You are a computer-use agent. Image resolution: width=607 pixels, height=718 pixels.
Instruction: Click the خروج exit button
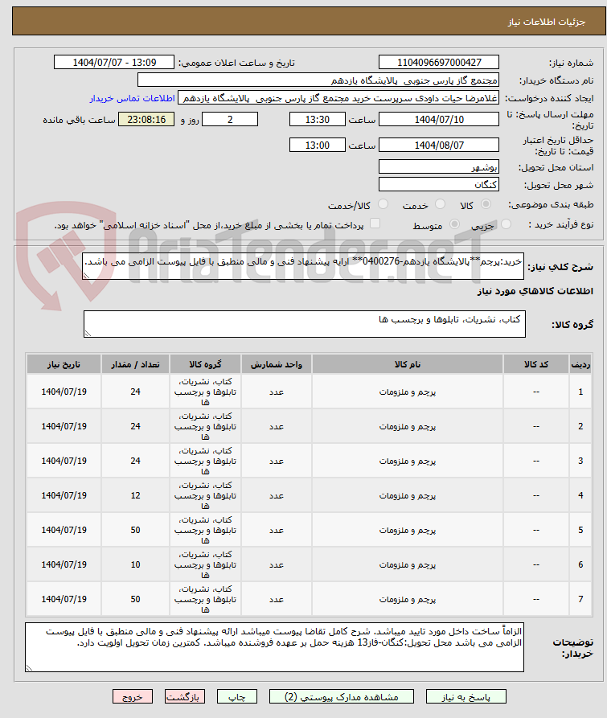click(x=133, y=696)
